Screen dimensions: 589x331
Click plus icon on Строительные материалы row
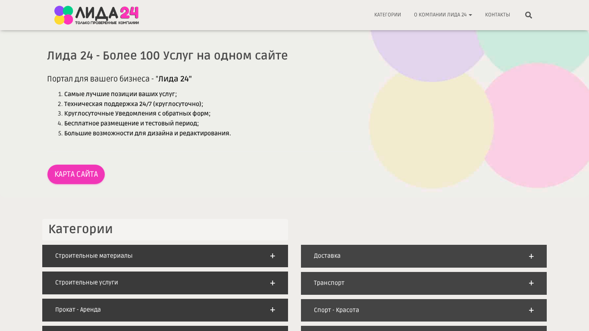(273, 256)
